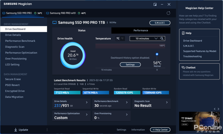Open Settings in the bottom bar

pyautogui.click(x=121, y=130)
